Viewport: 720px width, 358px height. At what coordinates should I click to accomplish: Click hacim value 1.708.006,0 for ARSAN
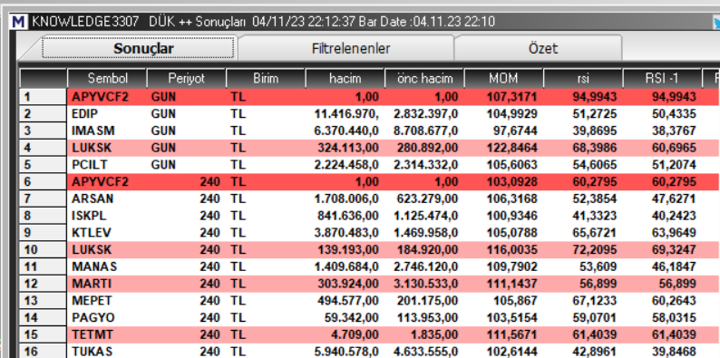[x=346, y=198]
